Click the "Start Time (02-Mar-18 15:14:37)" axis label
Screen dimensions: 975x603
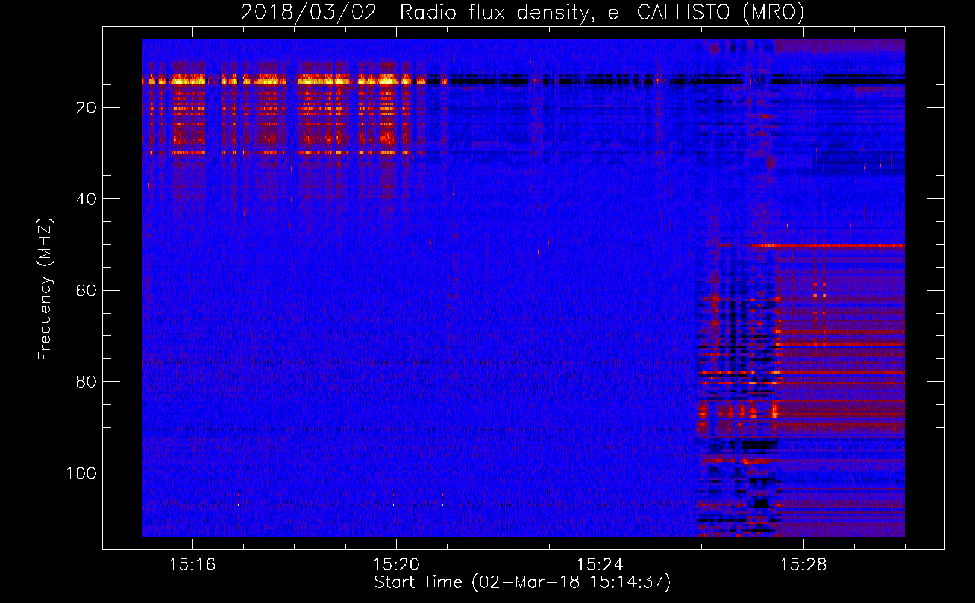(x=522, y=582)
